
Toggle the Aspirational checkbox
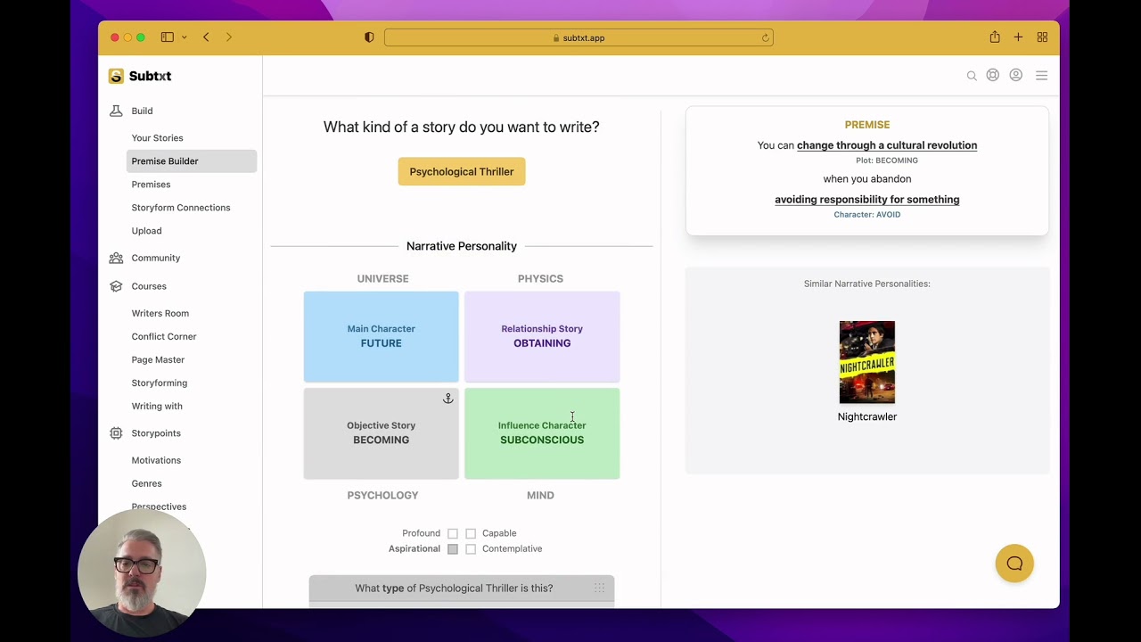coord(453,549)
